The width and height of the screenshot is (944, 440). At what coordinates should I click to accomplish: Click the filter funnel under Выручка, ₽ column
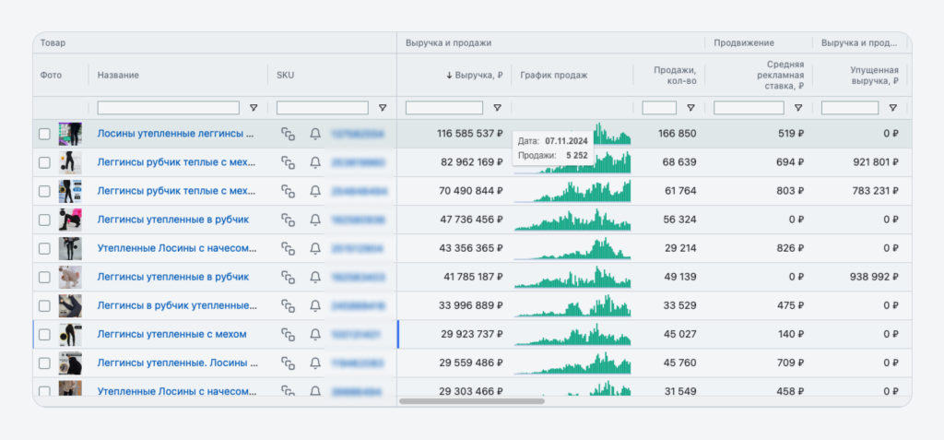tap(498, 108)
